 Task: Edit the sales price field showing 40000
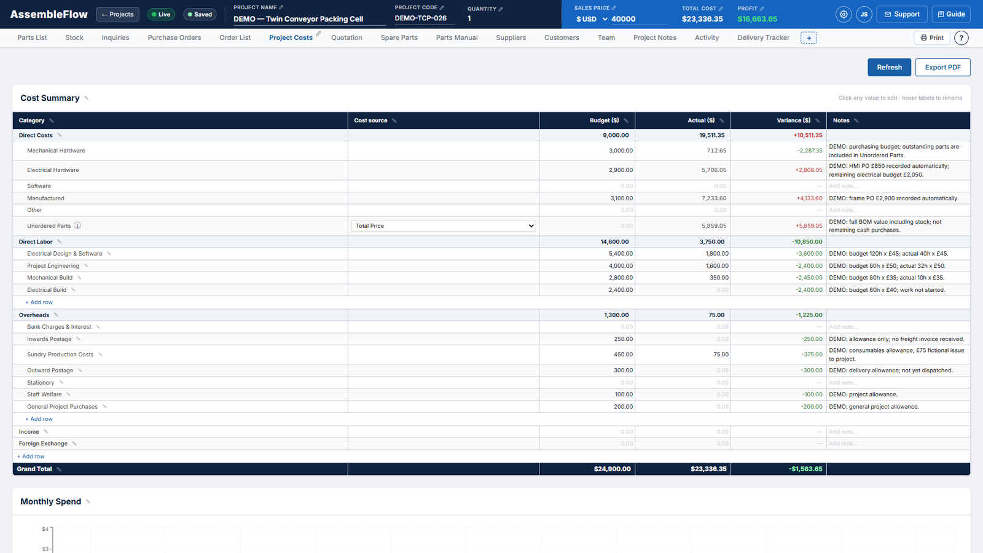pyautogui.click(x=639, y=19)
